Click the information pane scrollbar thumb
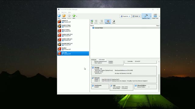The height and width of the screenshot is (109, 195). pyautogui.click(x=159, y=82)
